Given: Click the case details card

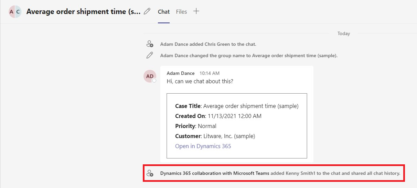Looking at the screenshot, I should (x=237, y=126).
